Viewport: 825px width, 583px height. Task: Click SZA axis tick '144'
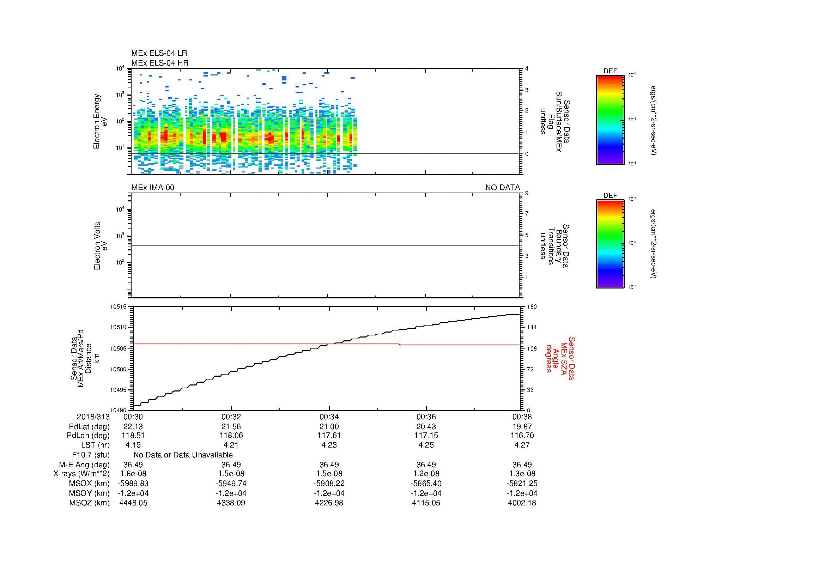tap(532, 327)
